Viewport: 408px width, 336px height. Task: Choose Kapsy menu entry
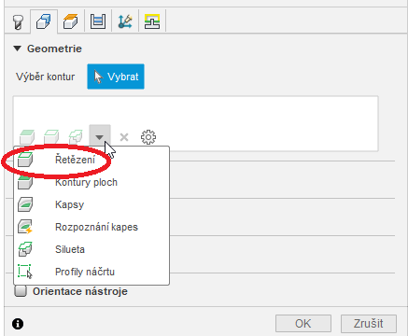pyautogui.click(x=91, y=204)
